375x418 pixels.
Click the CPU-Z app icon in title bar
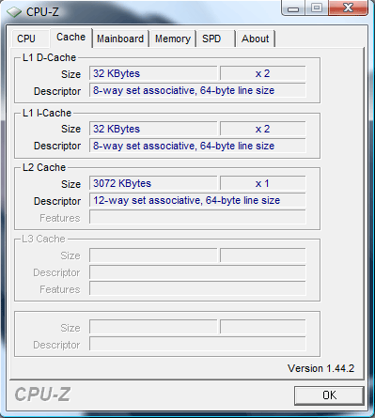(x=14, y=12)
